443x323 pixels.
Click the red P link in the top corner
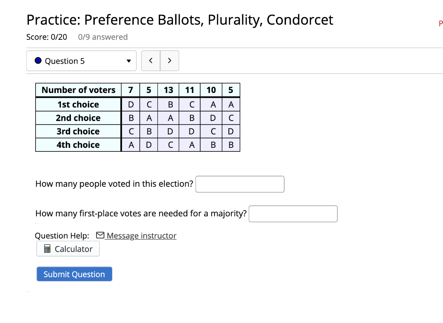(440, 24)
